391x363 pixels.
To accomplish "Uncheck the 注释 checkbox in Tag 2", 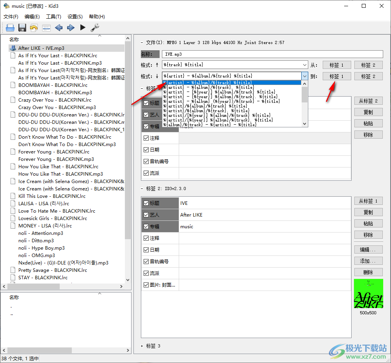I will pyautogui.click(x=146, y=238).
